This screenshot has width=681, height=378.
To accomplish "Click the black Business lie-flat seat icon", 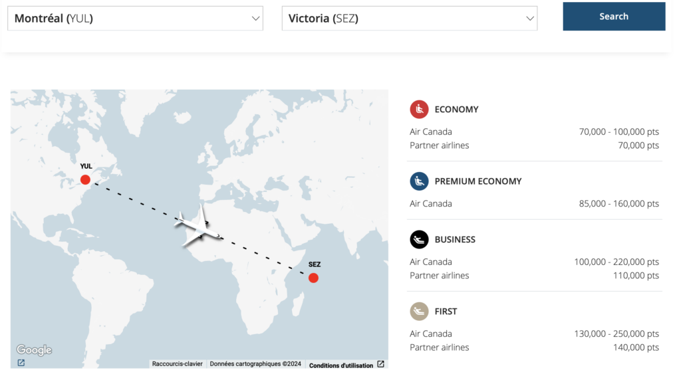I will coord(419,240).
